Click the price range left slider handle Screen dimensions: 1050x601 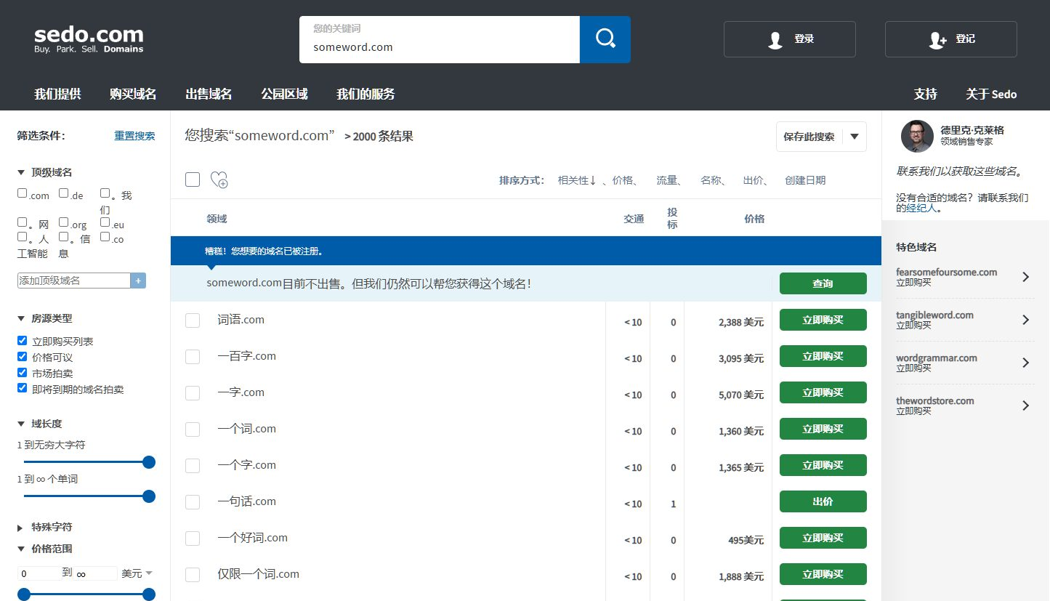click(x=24, y=594)
